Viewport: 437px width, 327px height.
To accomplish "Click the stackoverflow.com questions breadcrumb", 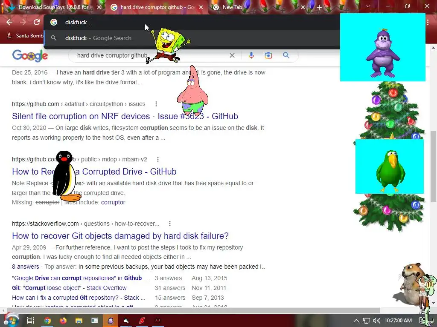I will 85,224.
